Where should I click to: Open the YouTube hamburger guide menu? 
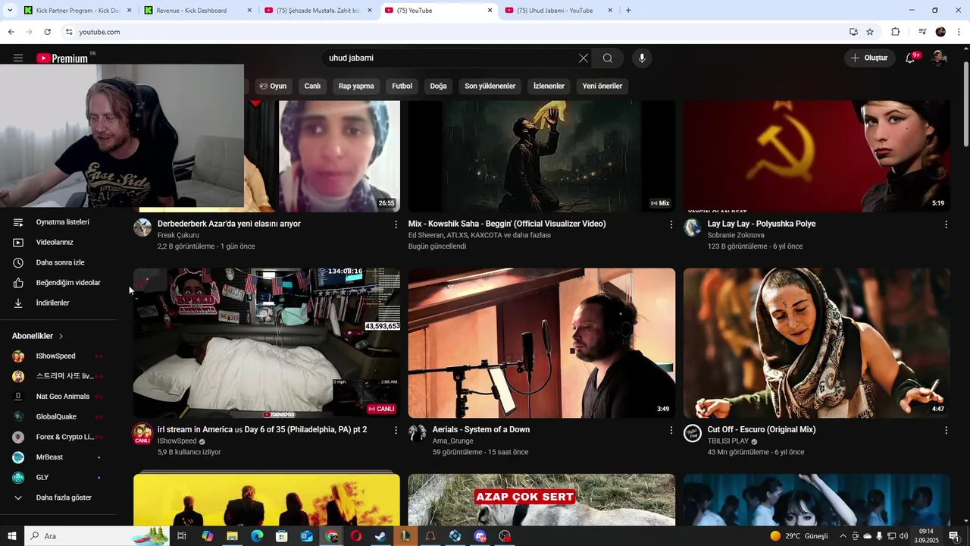tap(18, 58)
